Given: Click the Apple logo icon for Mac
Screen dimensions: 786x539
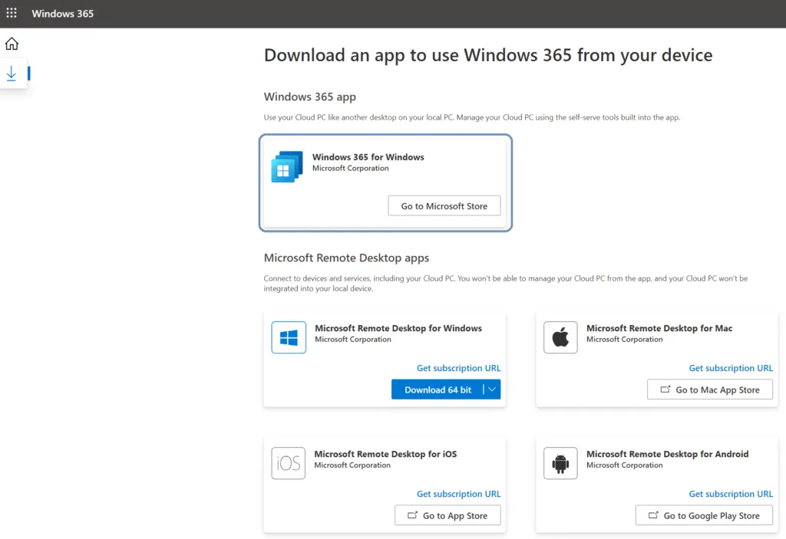Looking at the screenshot, I should click(x=560, y=337).
